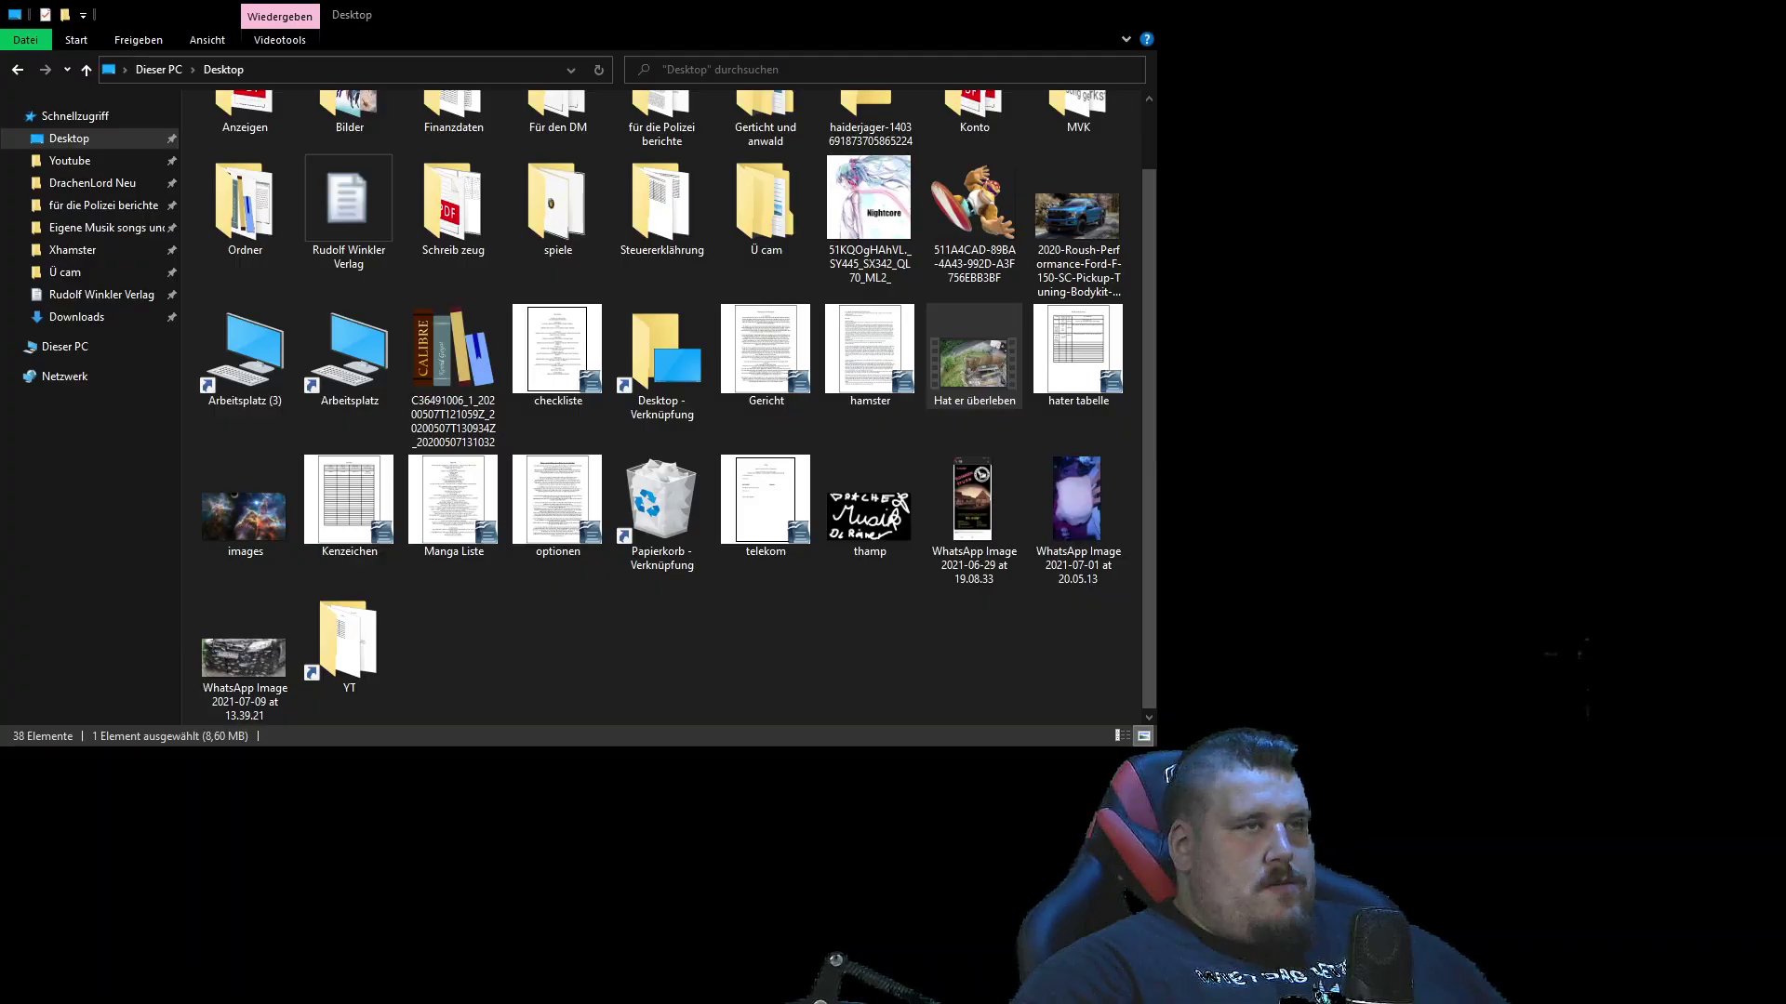Screen dimensions: 1786x1004
Task: Open the Videotools ribbon tab
Action: point(280,40)
